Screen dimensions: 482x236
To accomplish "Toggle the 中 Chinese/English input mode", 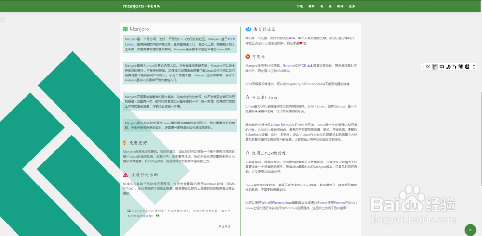I will (442, 67).
